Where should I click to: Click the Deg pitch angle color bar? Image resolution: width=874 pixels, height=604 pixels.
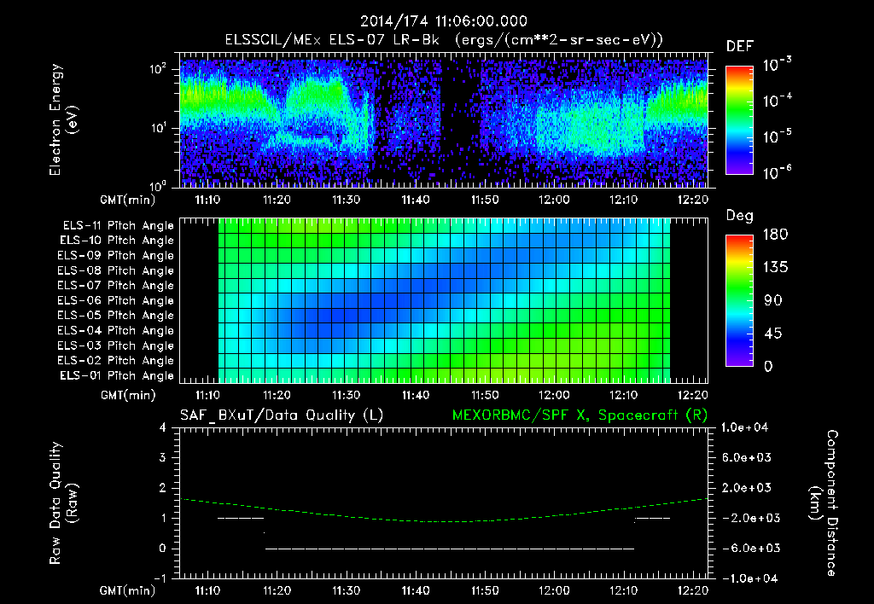pos(739,300)
